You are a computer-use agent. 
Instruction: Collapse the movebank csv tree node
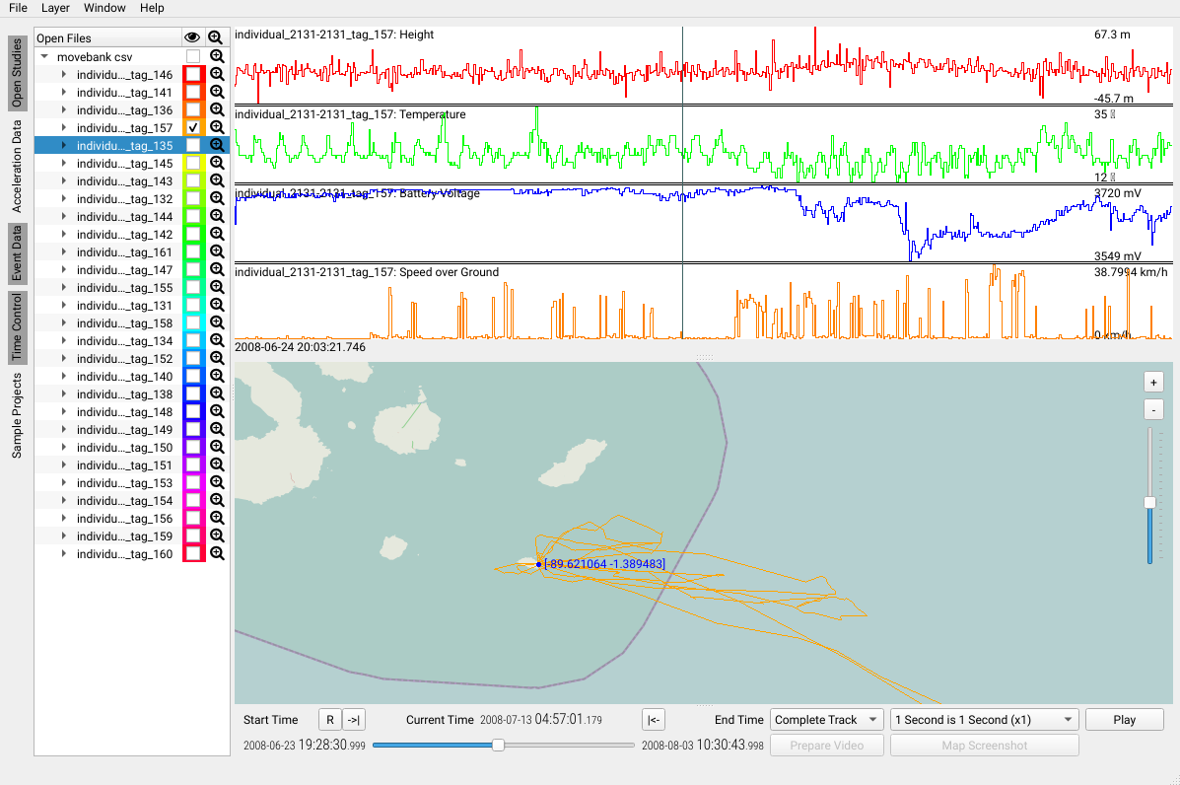pyautogui.click(x=44, y=57)
